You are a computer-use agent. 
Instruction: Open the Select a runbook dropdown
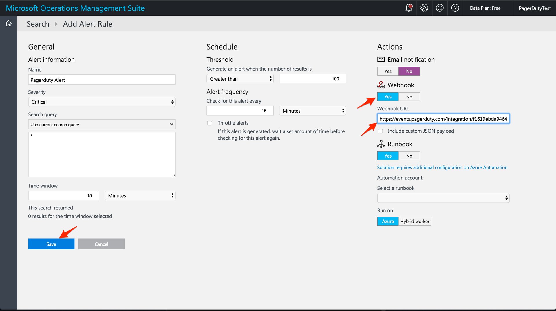click(443, 198)
